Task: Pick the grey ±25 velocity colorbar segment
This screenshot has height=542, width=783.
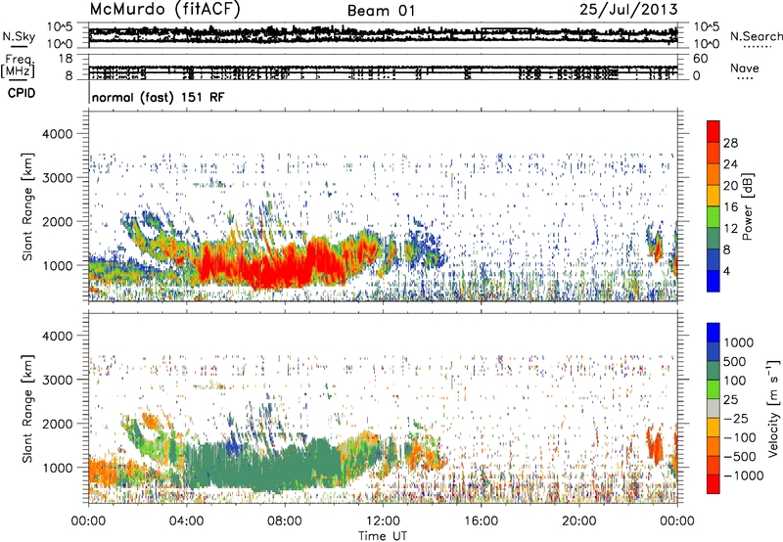Action: (714, 408)
